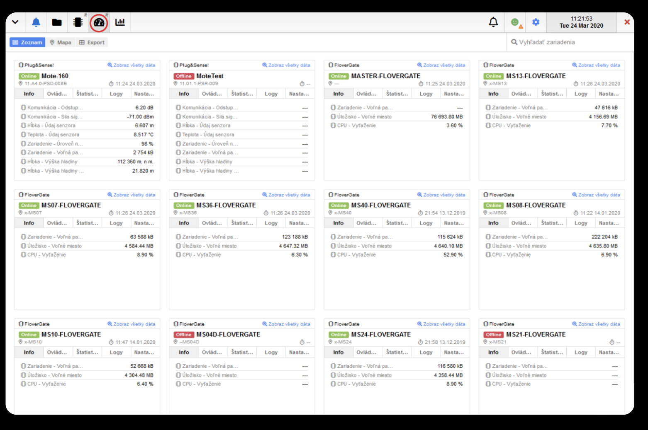The height and width of the screenshot is (430, 648).
Task: Open Ovlád... tab in MS36-FLOVERGATE card
Action: click(x=212, y=223)
